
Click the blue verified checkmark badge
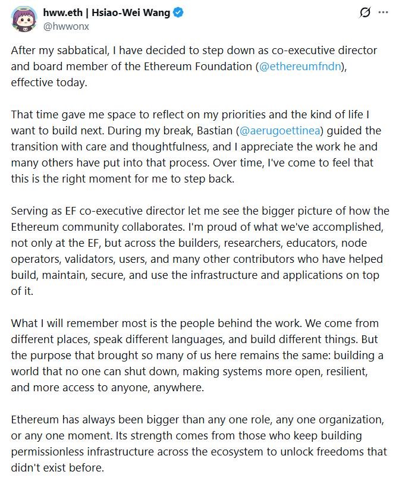(178, 12)
